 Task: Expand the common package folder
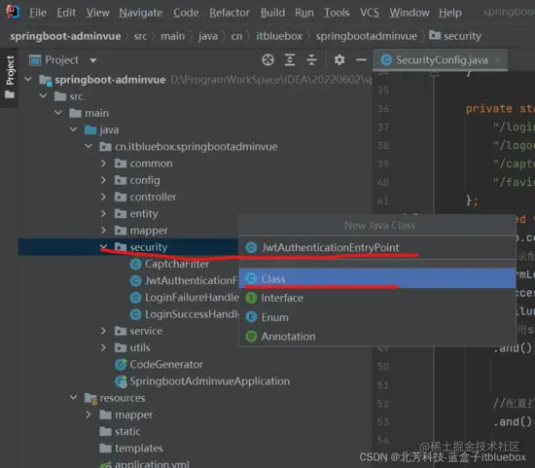coord(103,163)
